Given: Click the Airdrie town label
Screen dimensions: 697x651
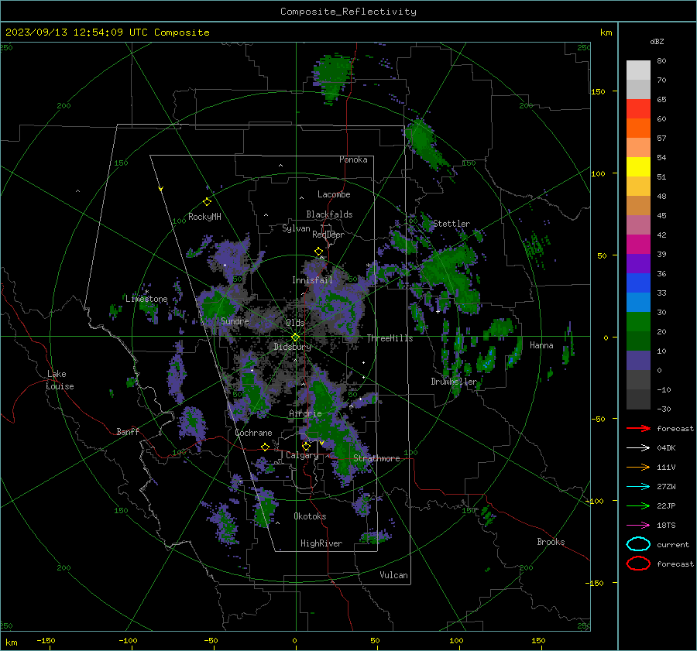Looking at the screenshot, I should pos(305,413).
